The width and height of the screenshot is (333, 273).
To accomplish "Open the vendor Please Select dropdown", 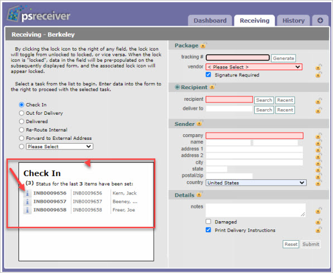I will [254, 67].
